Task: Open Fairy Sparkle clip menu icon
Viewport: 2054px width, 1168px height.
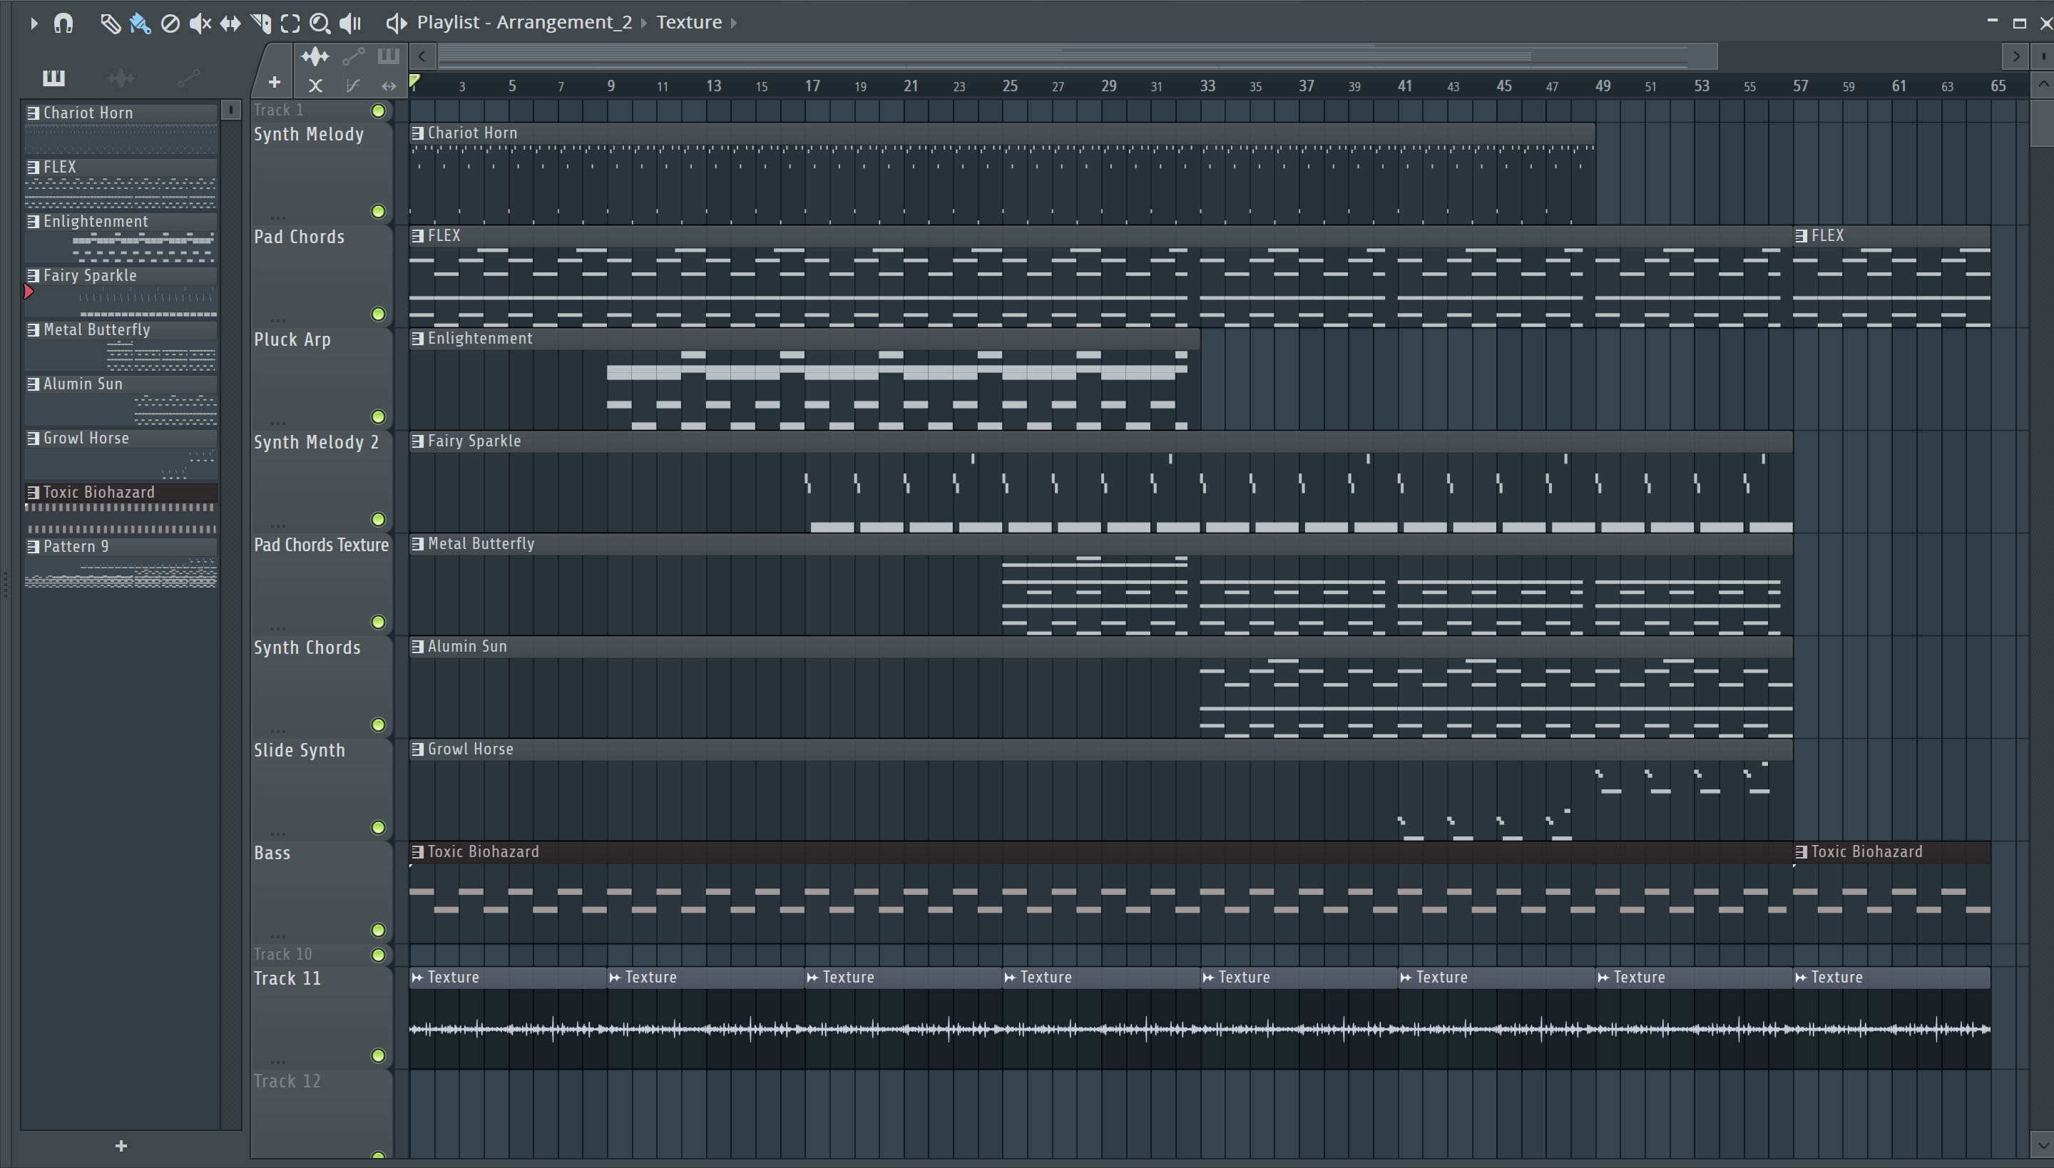Action: tap(417, 441)
